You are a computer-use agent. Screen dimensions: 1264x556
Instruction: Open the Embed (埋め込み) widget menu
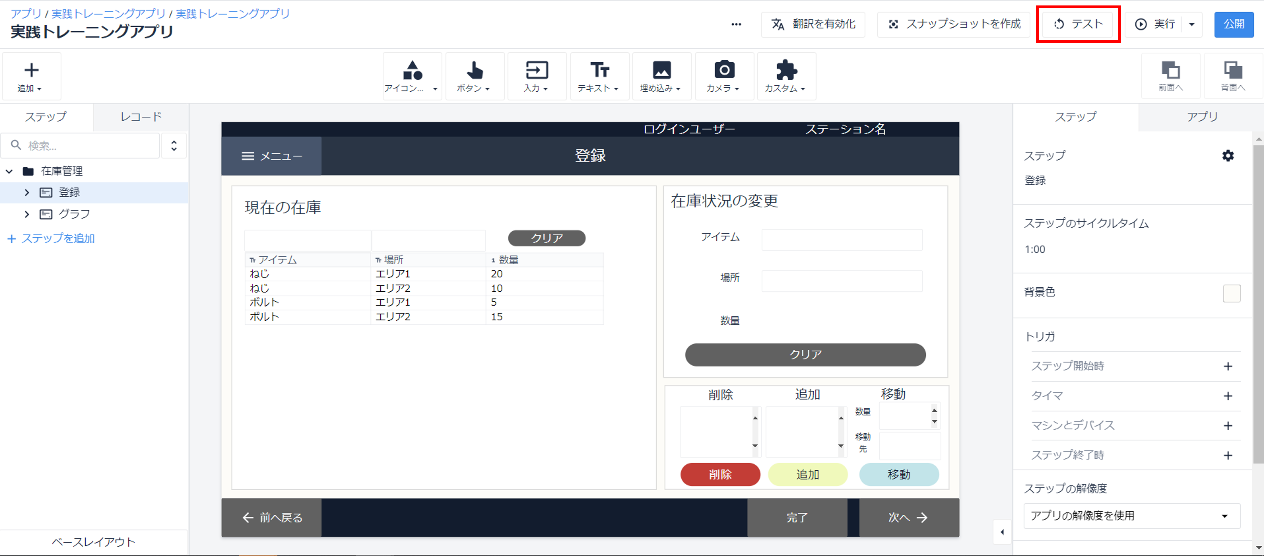[661, 76]
